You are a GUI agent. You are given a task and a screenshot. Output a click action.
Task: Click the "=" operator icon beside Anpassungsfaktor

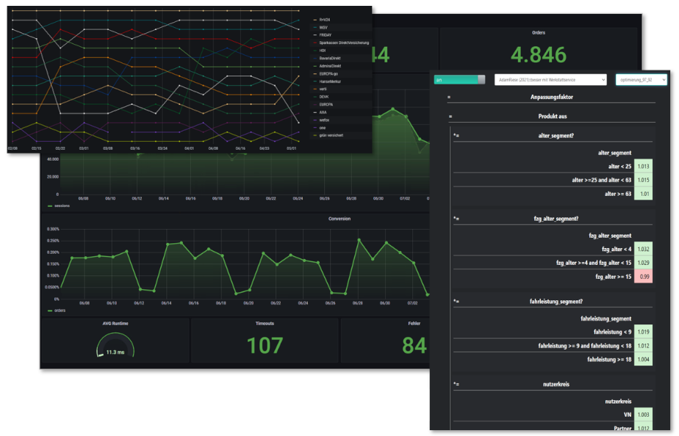coord(448,97)
